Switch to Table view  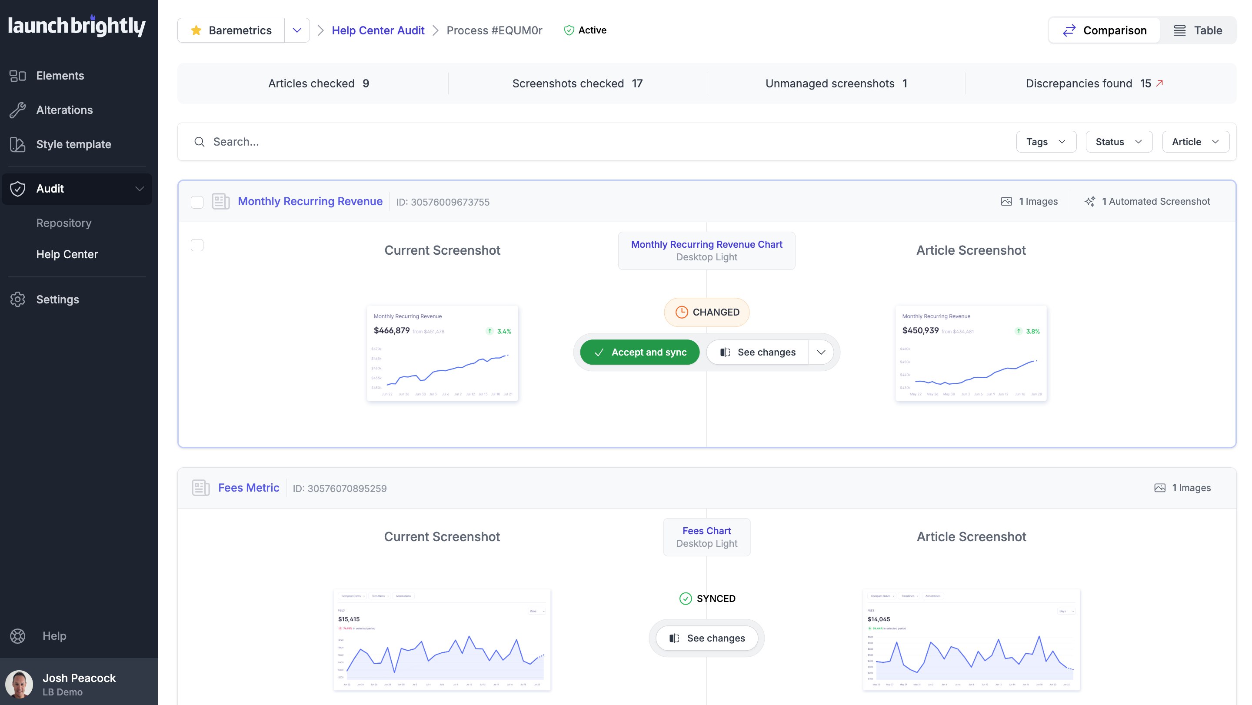click(x=1198, y=30)
